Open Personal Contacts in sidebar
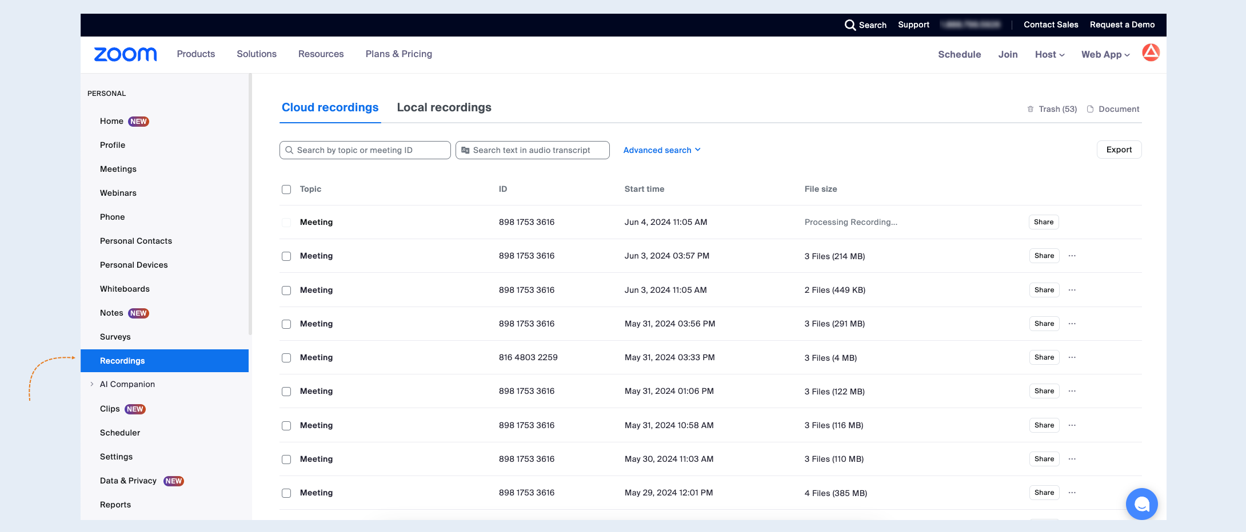 [x=136, y=241]
